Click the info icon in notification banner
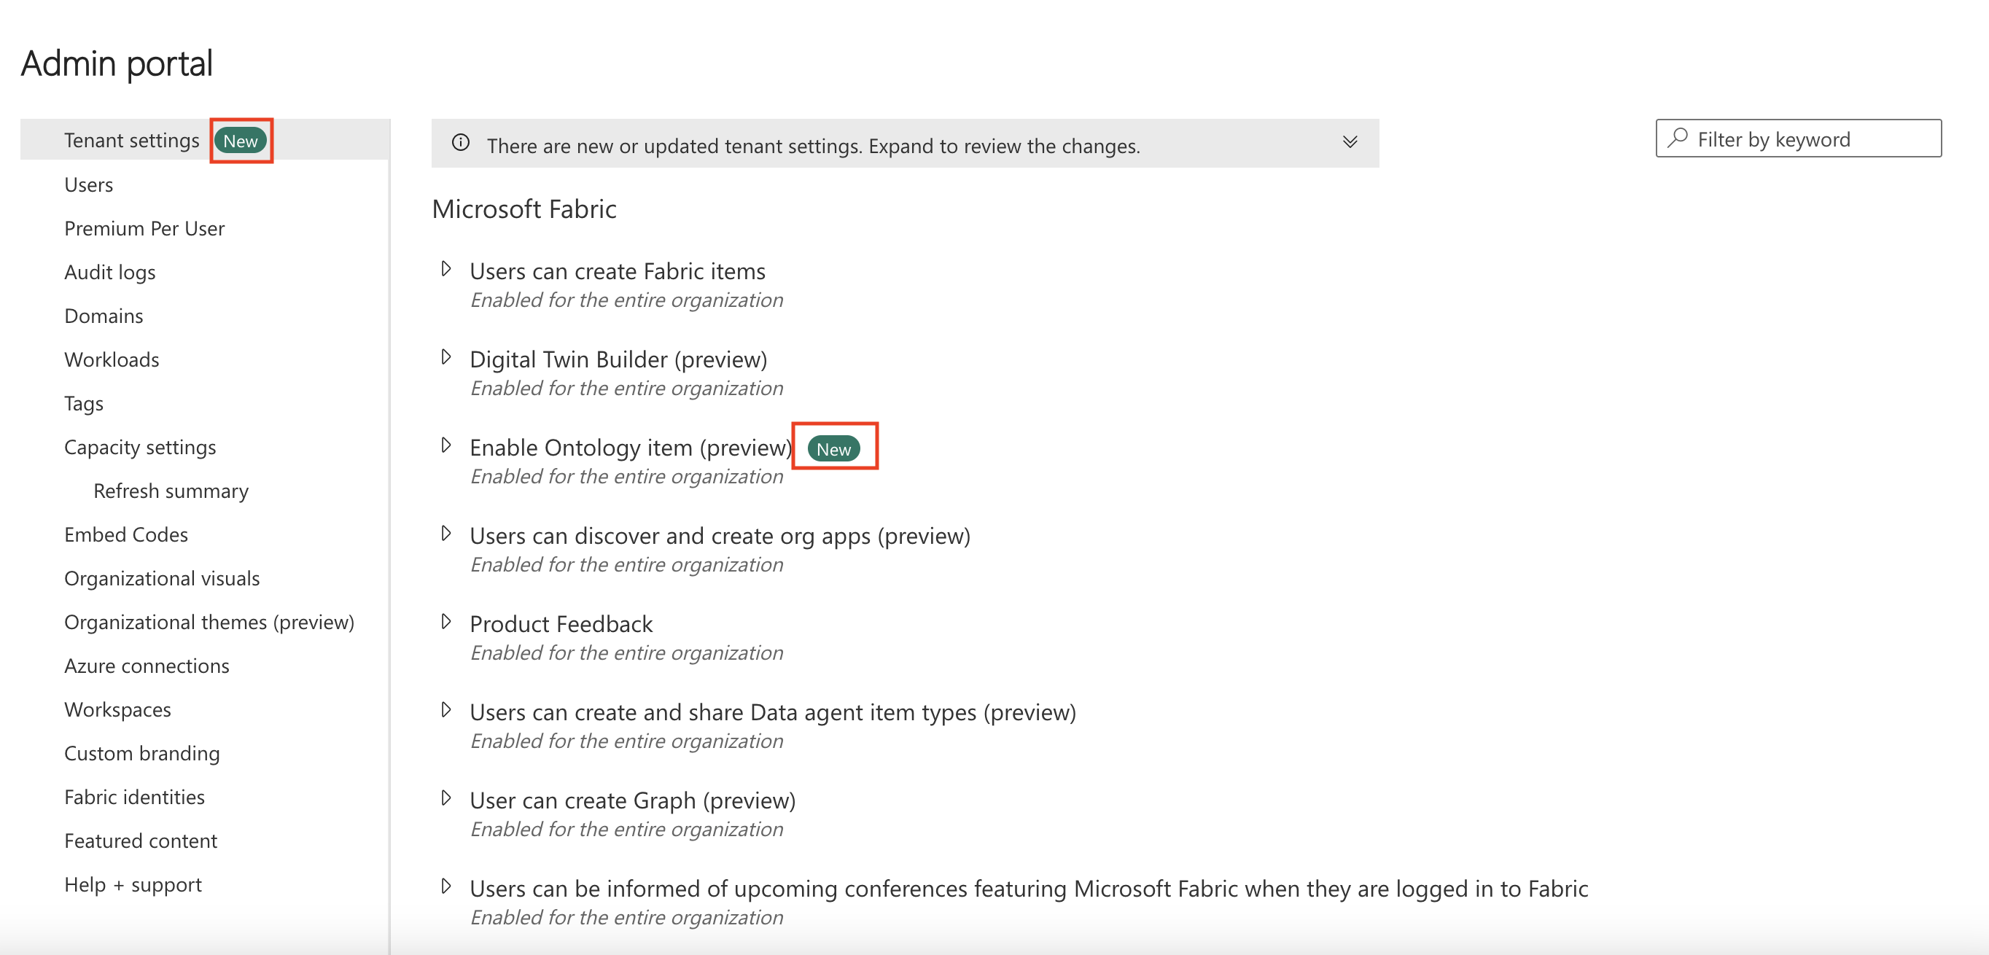This screenshot has height=955, width=1989. (x=461, y=142)
